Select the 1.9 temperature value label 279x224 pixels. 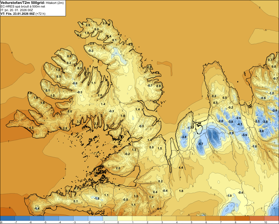[x=87, y=33]
